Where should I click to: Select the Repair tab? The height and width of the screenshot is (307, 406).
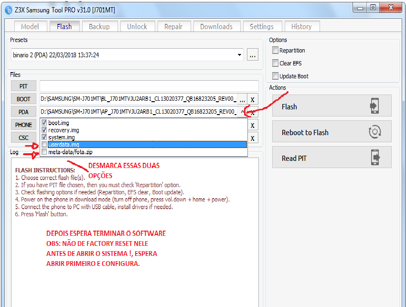(x=174, y=27)
